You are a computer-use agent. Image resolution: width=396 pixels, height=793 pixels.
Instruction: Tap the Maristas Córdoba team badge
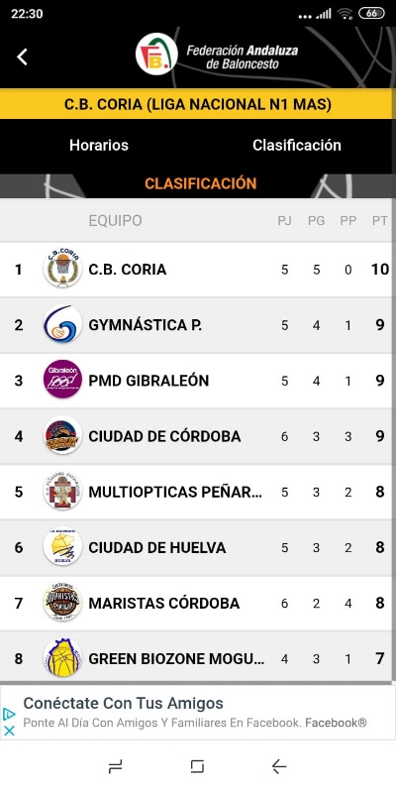(62, 603)
